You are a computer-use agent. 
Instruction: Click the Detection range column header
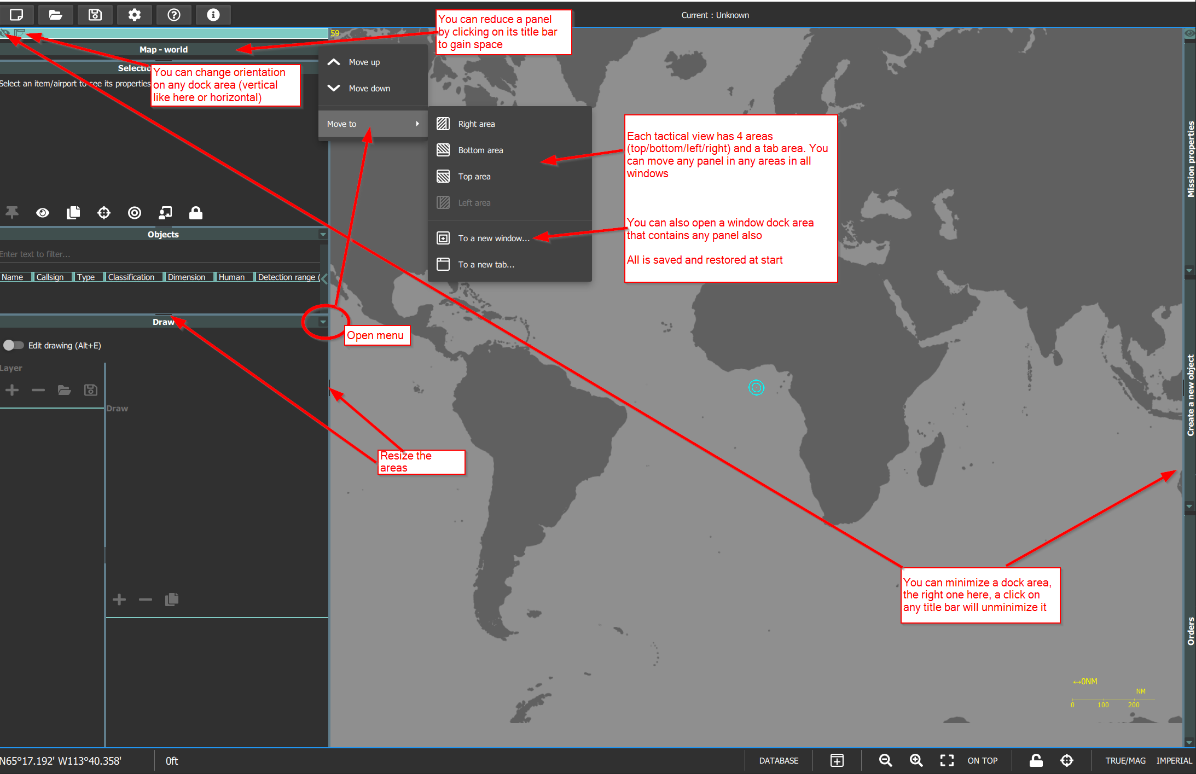tap(288, 277)
